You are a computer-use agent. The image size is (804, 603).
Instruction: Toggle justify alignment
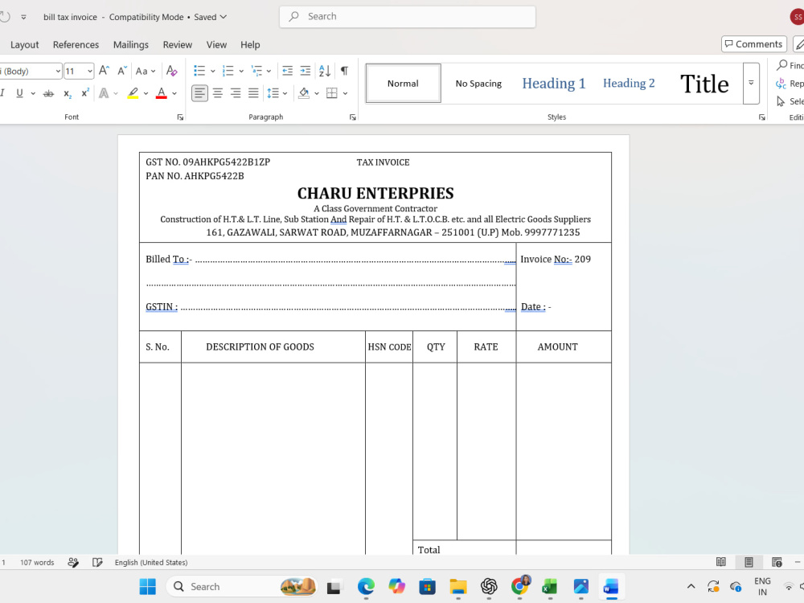pos(253,93)
